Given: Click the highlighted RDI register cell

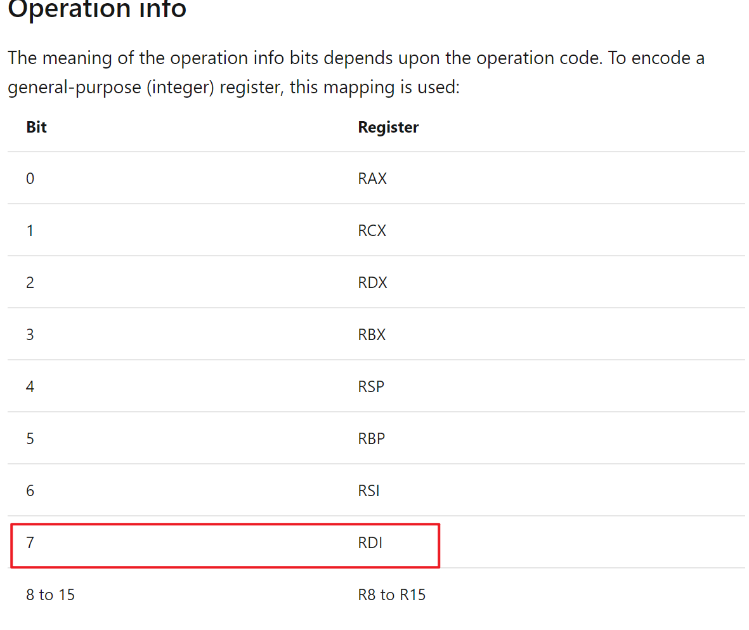Looking at the screenshot, I should coord(370,542).
